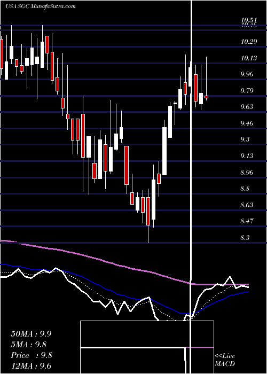Click the '<<Live MACD' label
Screen dimensions: 267x374
pos(225,360)
